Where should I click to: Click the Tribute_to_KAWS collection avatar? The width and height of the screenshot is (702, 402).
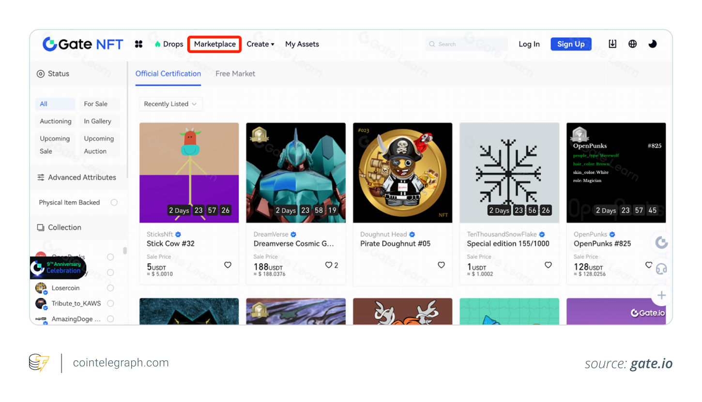[41, 304]
